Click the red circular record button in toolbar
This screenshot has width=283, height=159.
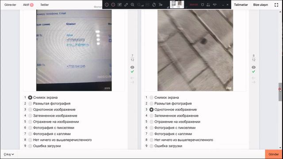pyautogui.click(x=113, y=5)
